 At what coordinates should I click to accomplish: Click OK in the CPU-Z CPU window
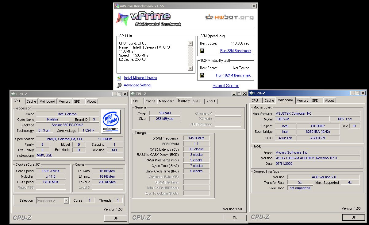click(x=116, y=218)
